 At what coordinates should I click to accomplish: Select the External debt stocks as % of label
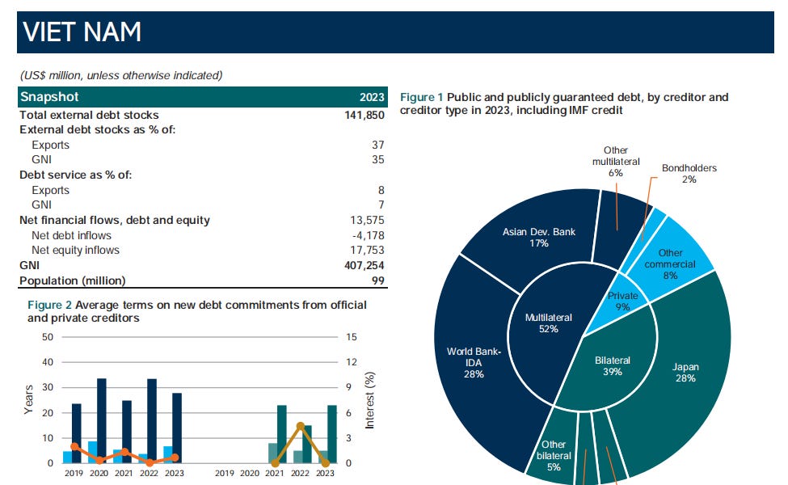pos(98,129)
